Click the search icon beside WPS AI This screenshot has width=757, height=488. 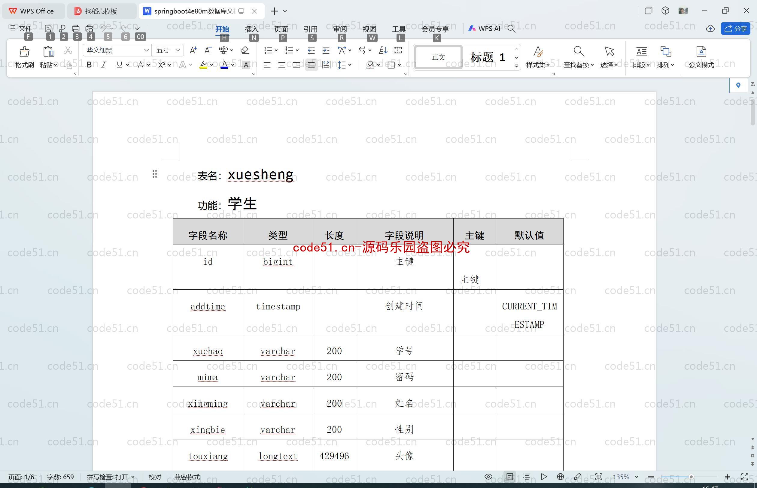pyautogui.click(x=511, y=29)
